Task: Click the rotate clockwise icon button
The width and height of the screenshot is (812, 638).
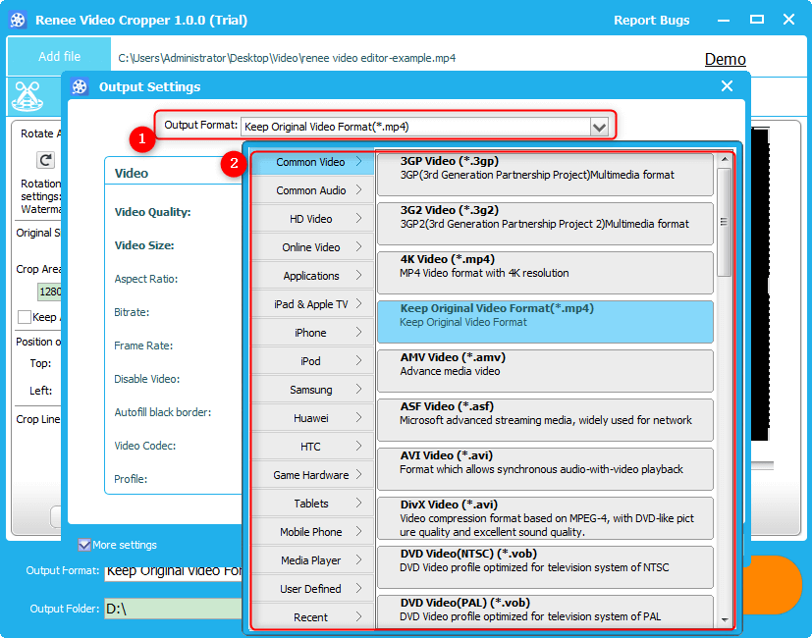Action: pyautogui.click(x=45, y=159)
